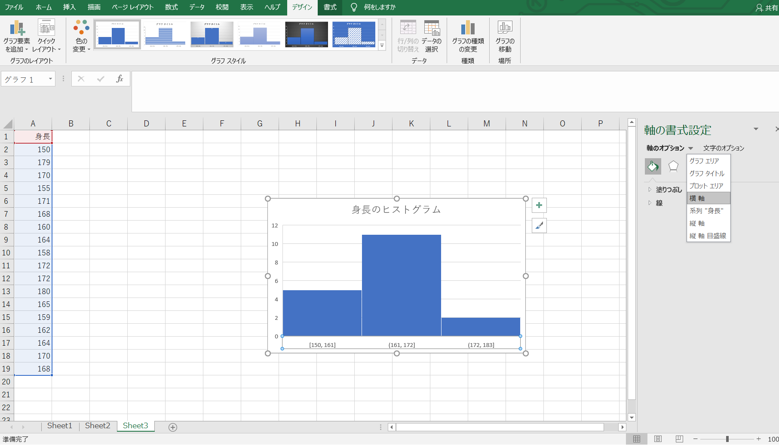
Task: Expand the 塗りつぶし section
Action: (x=650, y=190)
